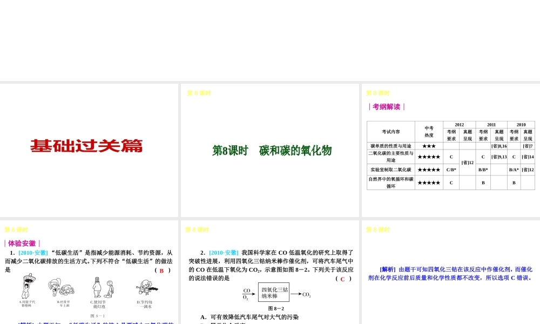Click the [省]7 table cell
The image size is (540, 324).
tap(528, 146)
